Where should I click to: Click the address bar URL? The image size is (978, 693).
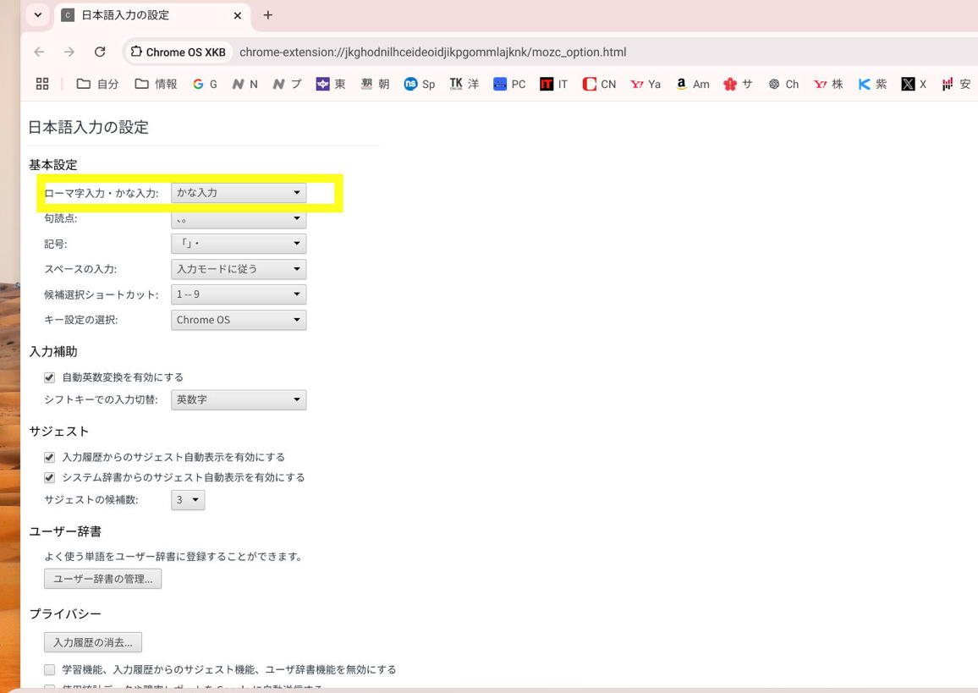tap(433, 52)
